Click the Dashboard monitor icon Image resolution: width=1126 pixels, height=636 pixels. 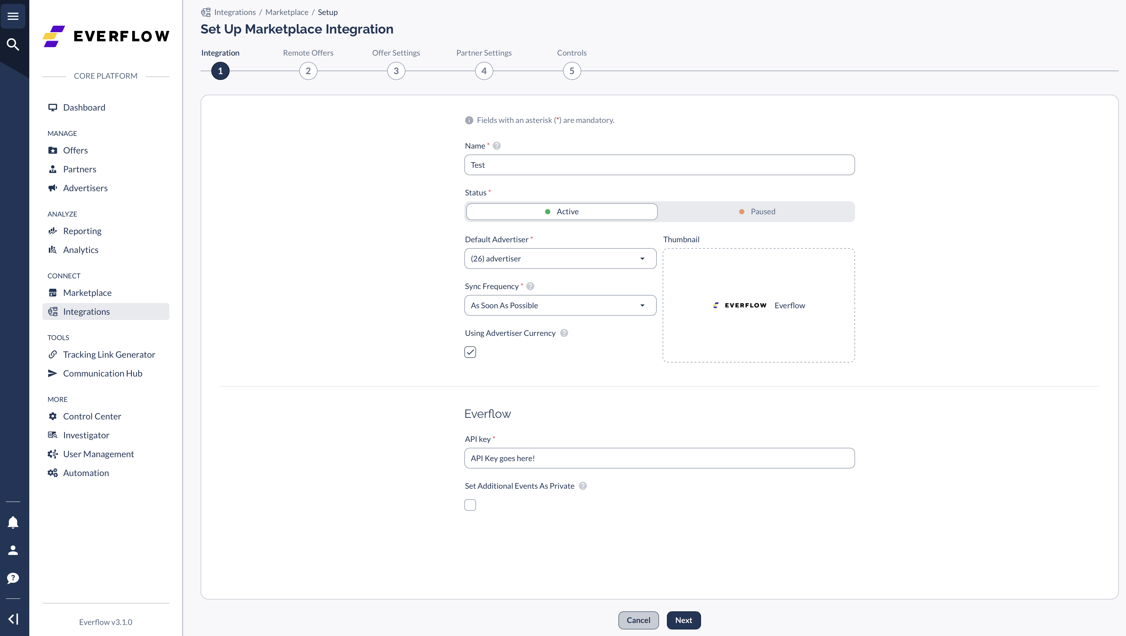click(52, 107)
